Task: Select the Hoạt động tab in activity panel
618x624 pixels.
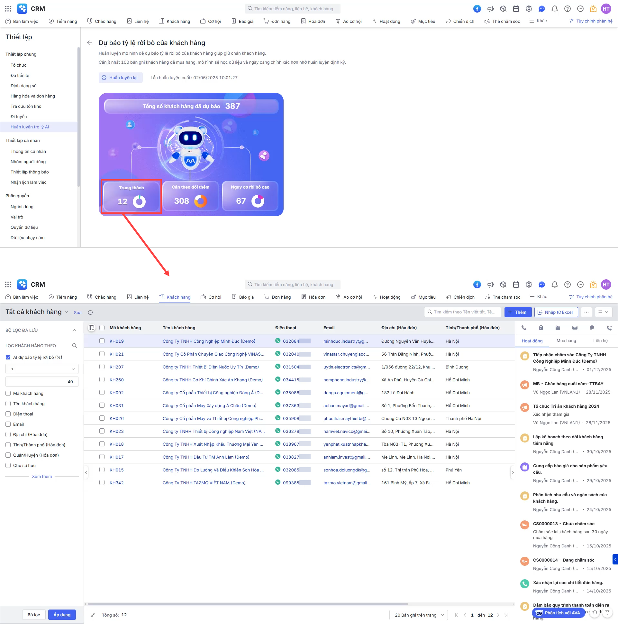Action: point(532,341)
